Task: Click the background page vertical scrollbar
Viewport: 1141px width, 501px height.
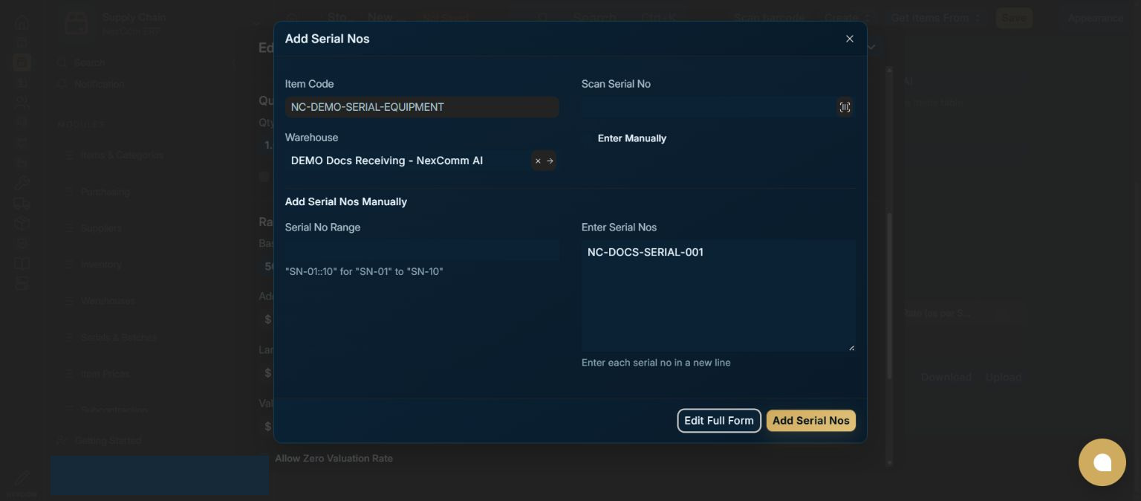Action: [889, 296]
